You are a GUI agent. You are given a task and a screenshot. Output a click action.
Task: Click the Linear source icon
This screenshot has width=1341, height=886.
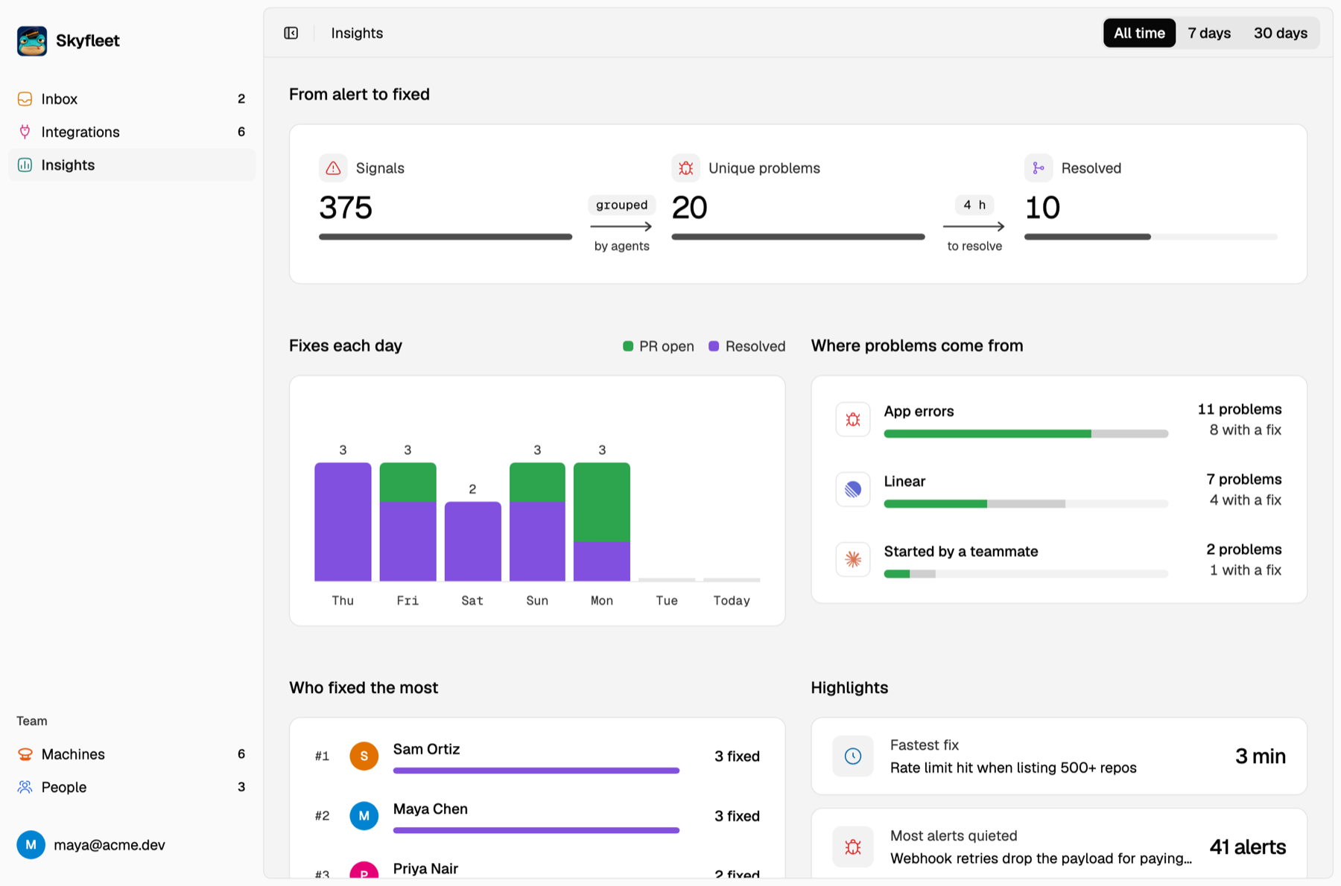853,489
